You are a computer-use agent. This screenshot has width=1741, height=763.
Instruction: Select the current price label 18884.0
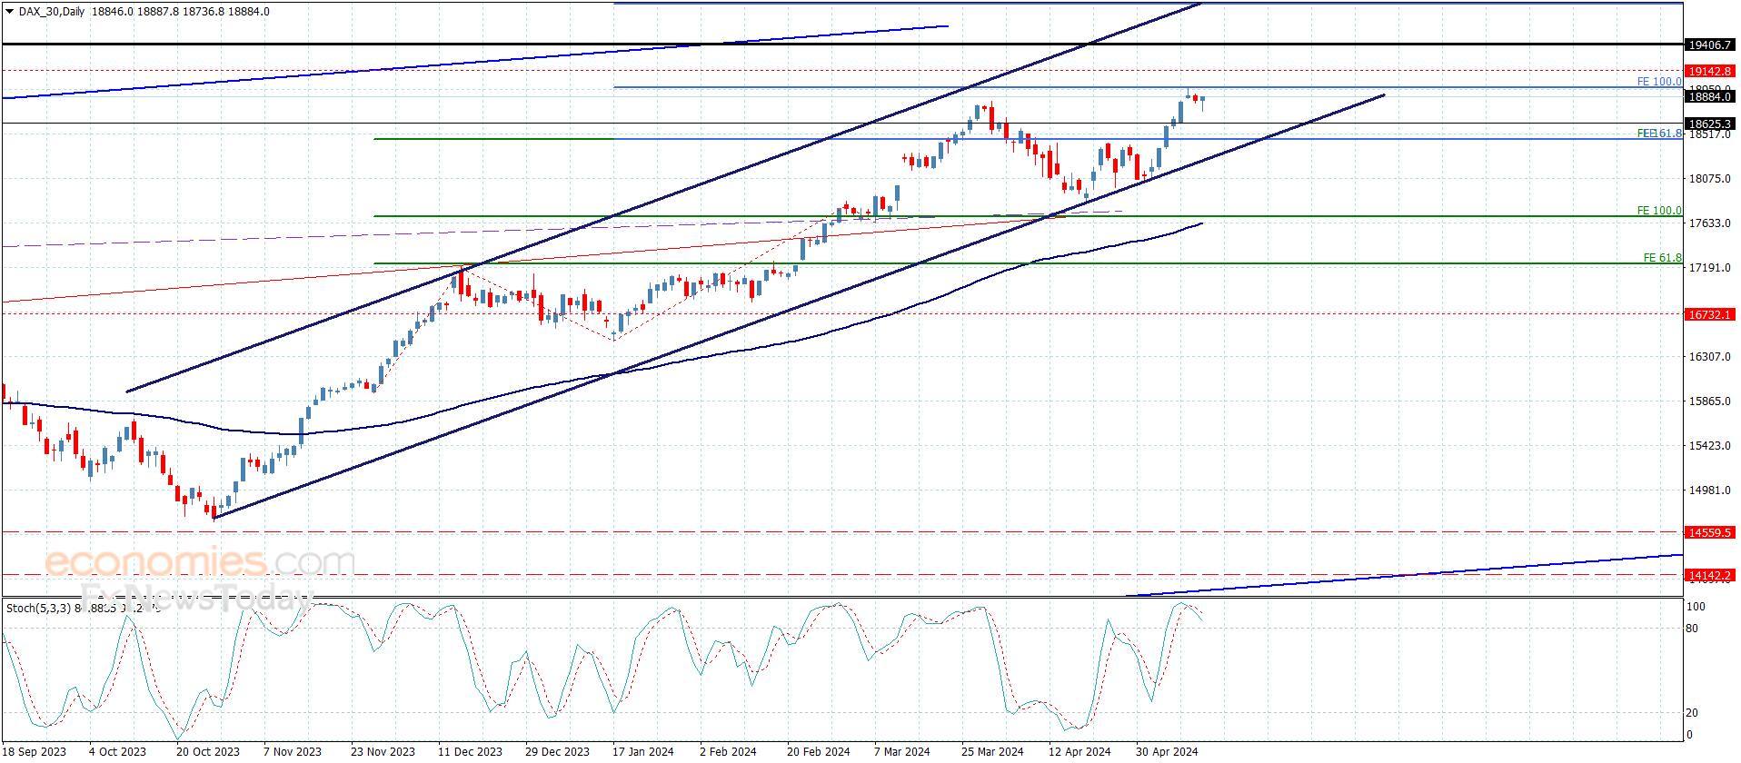1709,97
